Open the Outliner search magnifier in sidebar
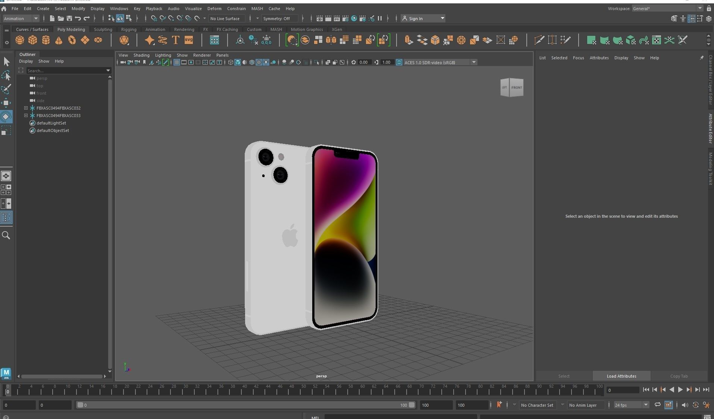 pyautogui.click(x=6, y=235)
